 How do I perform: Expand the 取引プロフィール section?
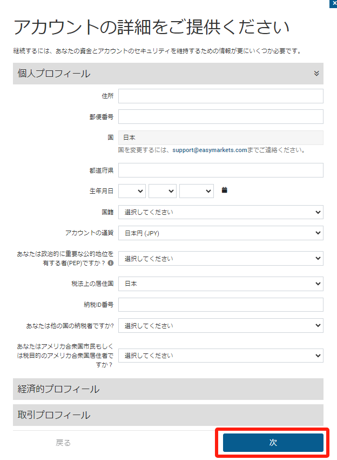coord(168,415)
